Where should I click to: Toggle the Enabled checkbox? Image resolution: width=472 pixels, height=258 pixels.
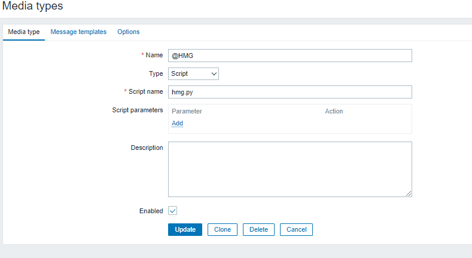173,211
